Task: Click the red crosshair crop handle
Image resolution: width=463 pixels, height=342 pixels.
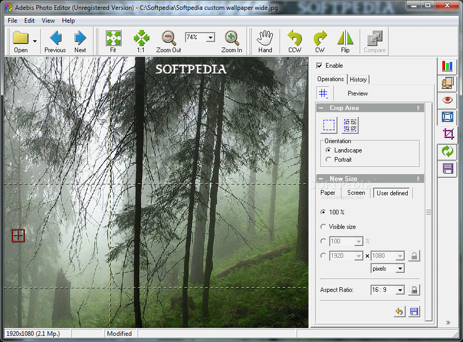Action: (x=18, y=236)
